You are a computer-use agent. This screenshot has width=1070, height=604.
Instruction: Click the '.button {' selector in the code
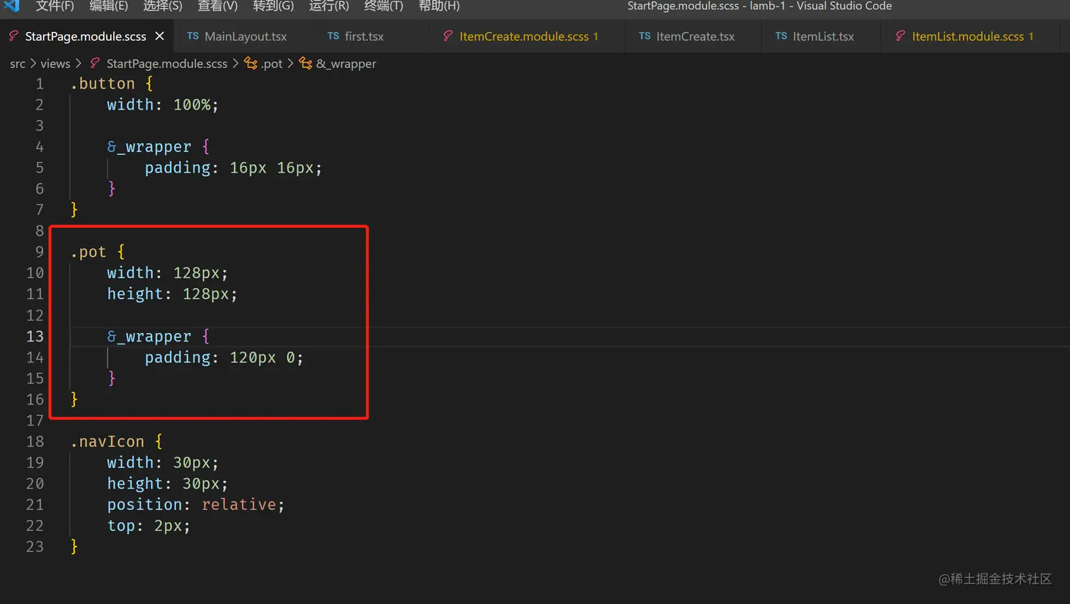coord(112,83)
